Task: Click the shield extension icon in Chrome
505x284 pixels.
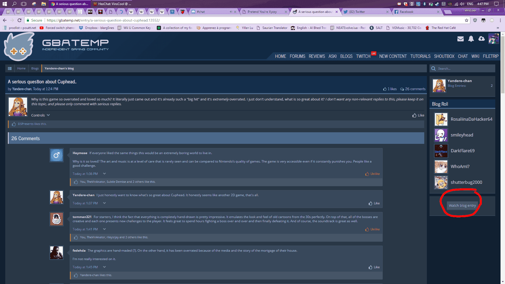Action: (x=475, y=20)
